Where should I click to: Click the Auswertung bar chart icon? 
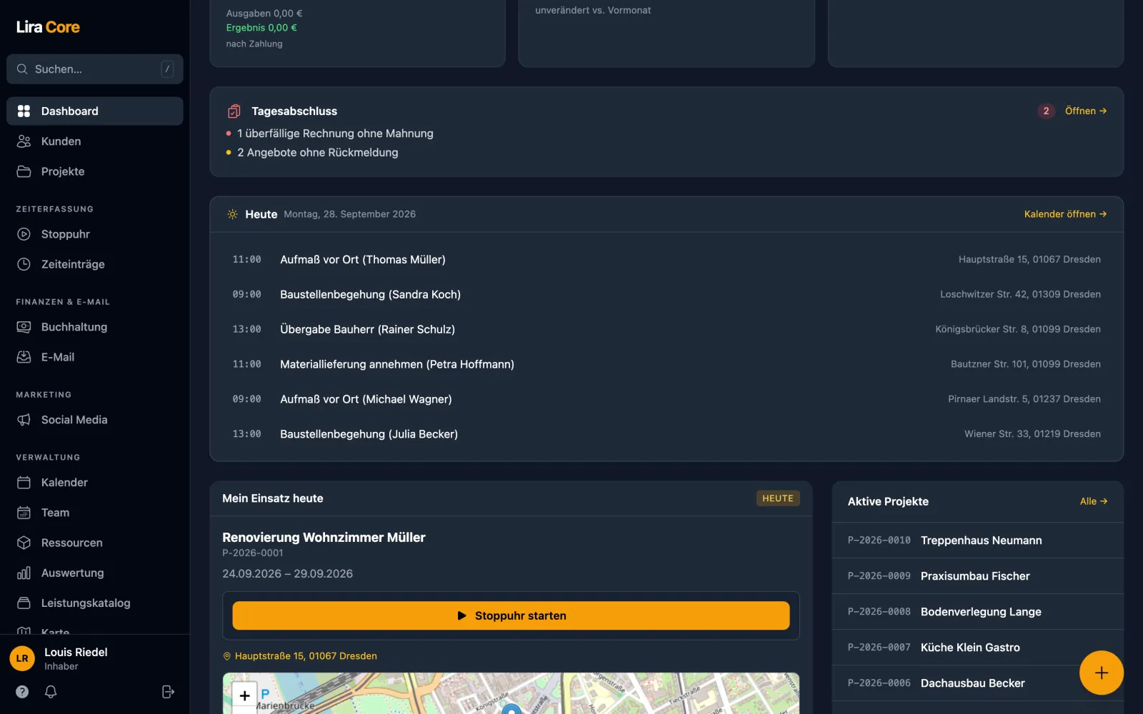click(x=24, y=573)
